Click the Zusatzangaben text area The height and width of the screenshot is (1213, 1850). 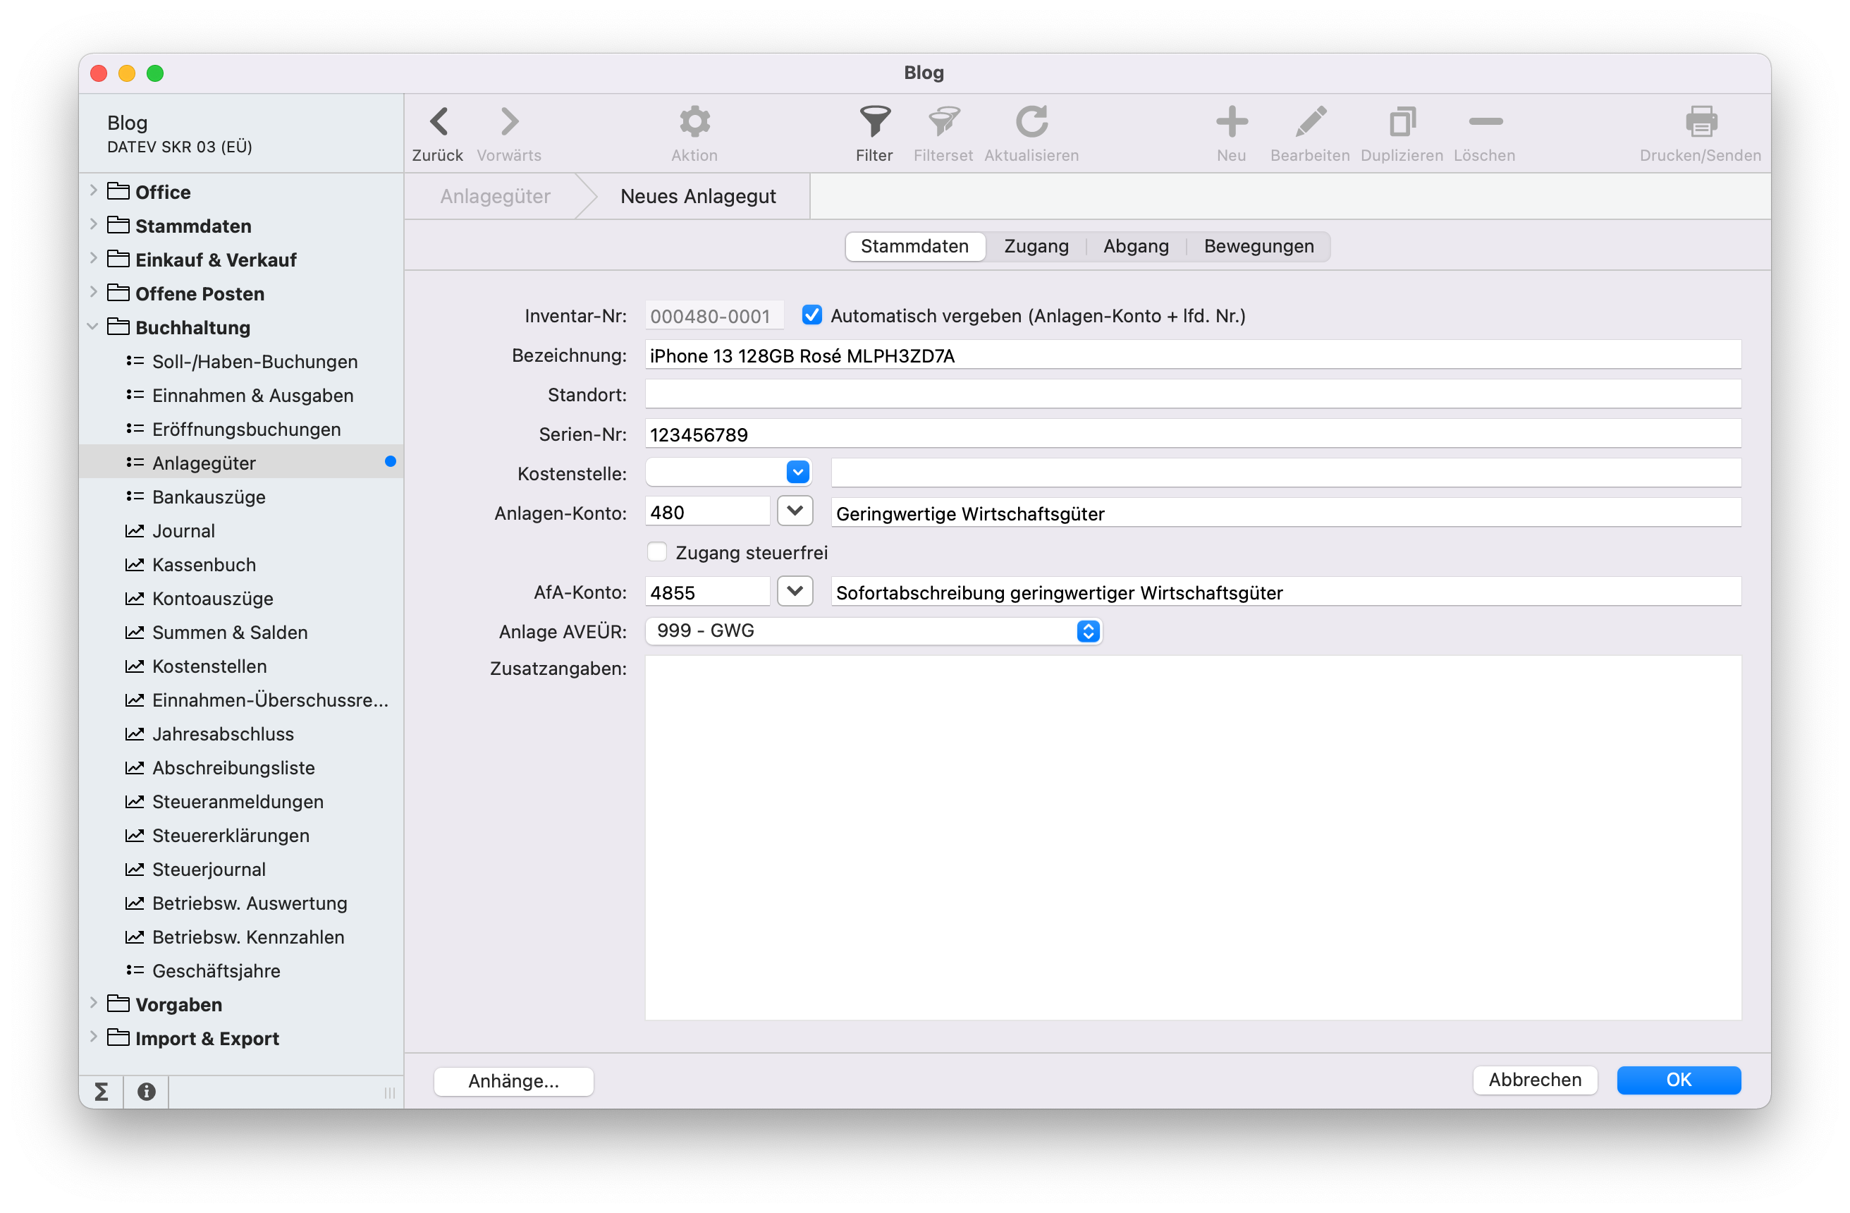coord(1192,837)
